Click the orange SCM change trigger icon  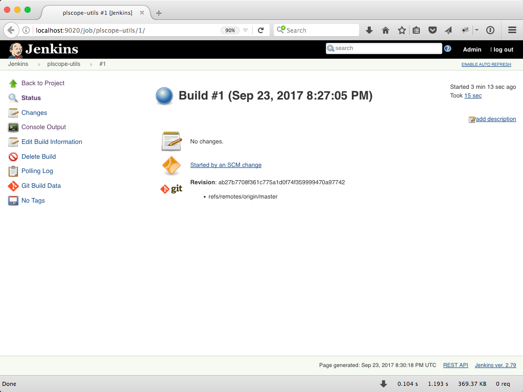pos(172,166)
